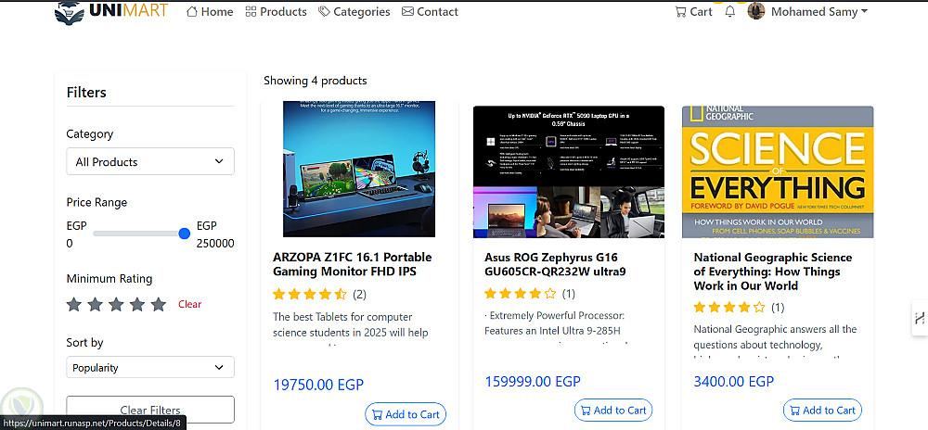Expand the Category dropdown

pos(150,161)
